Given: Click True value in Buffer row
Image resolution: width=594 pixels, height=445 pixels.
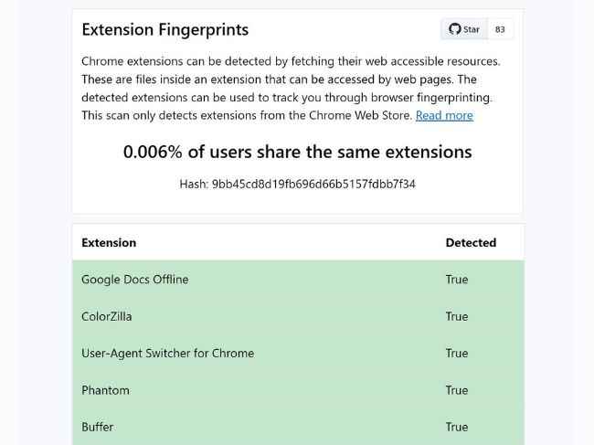Looking at the screenshot, I should 457,427.
